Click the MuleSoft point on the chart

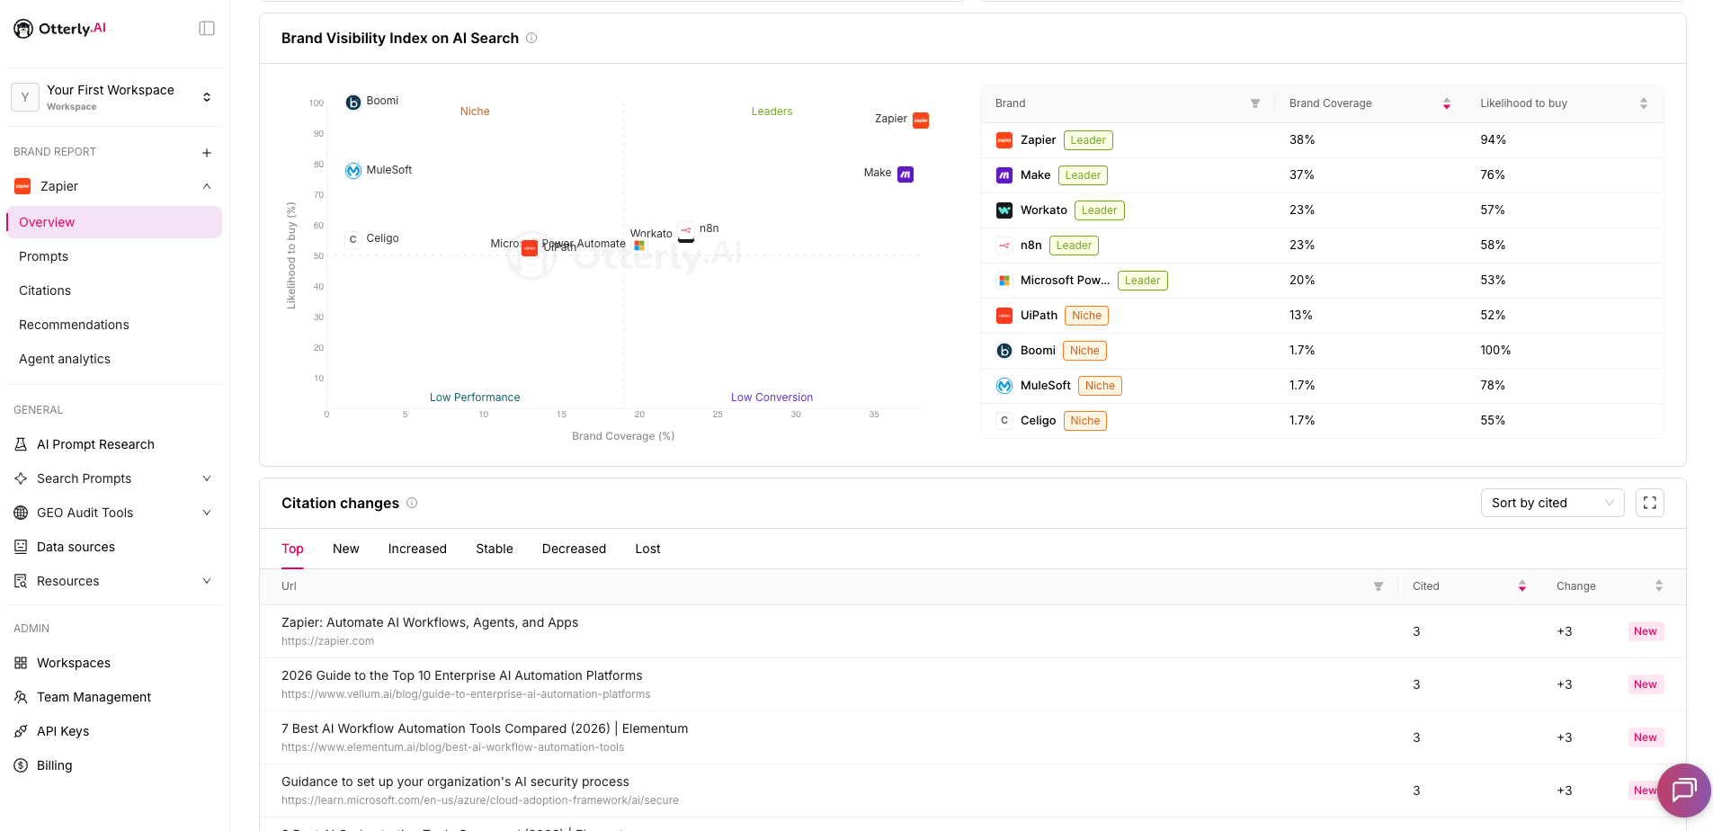coord(353,171)
